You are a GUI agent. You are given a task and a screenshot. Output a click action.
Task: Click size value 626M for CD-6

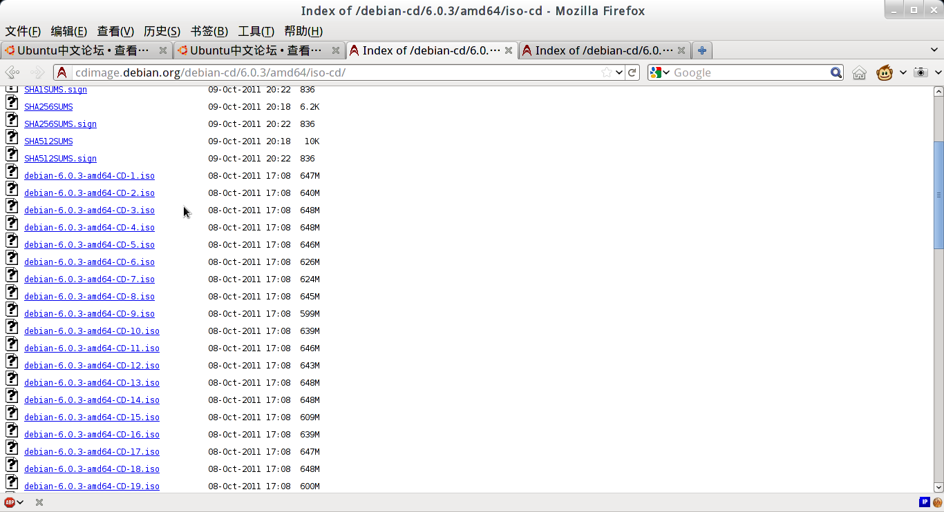click(310, 262)
